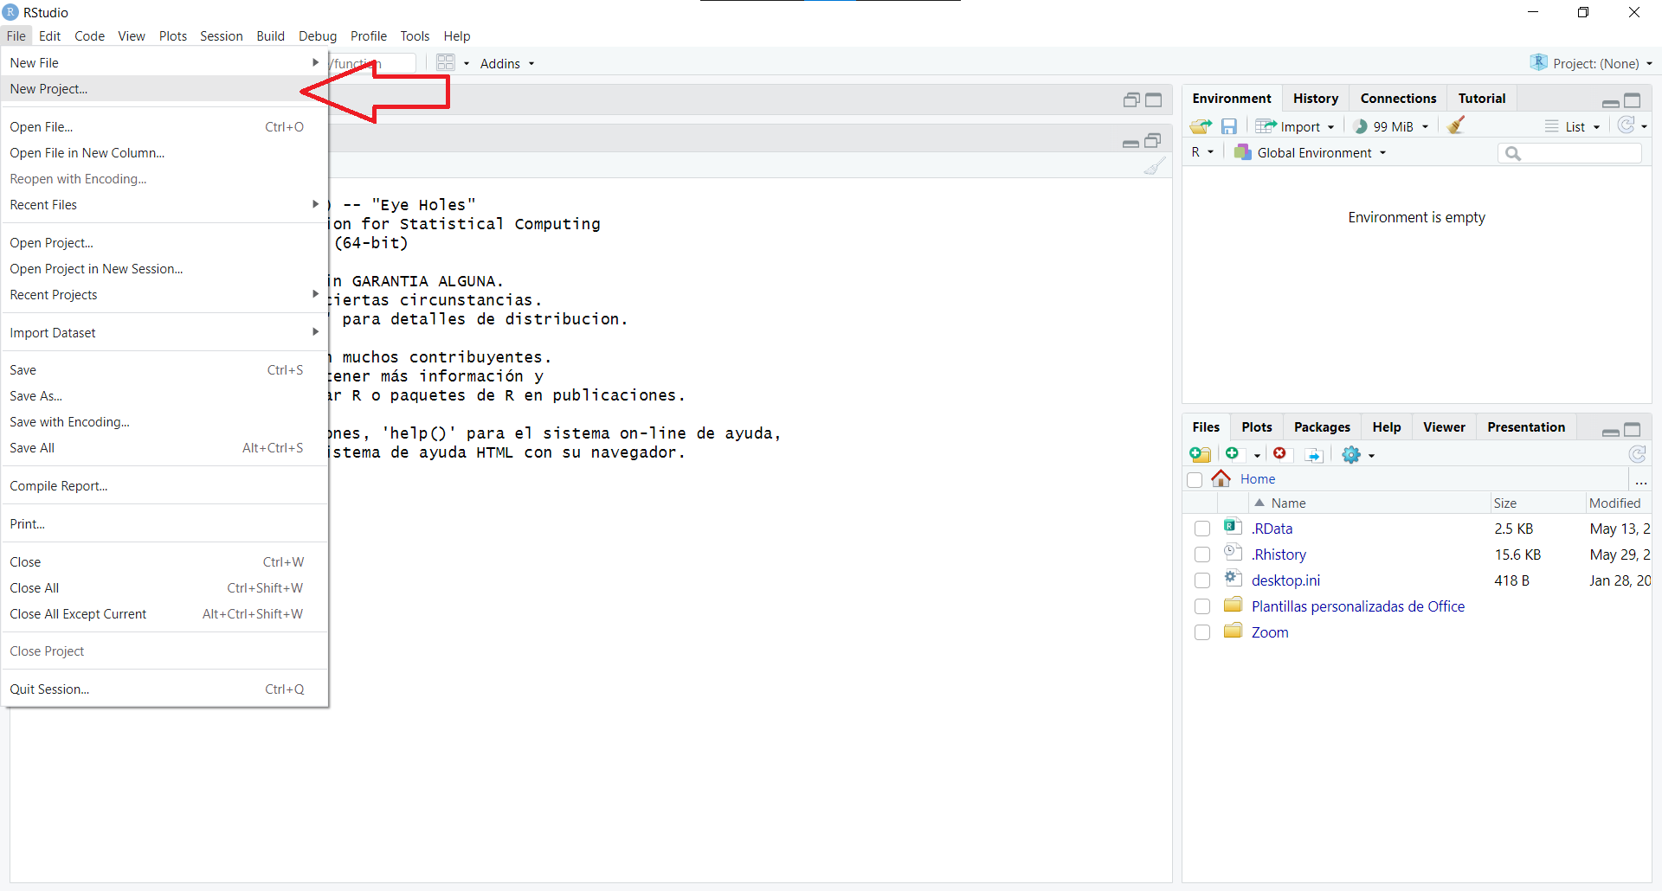Select the desktop.ini file checkbox
Image resolution: width=1662 pixels, height=891 pixels.
tap(1202, 580)
